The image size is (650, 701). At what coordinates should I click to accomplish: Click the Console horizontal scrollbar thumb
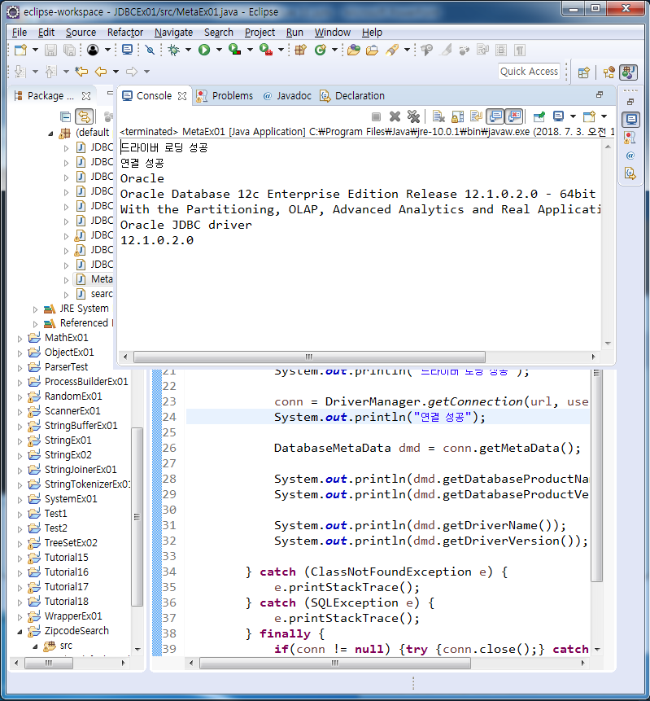pyautogui.click(x=309, y=357)
